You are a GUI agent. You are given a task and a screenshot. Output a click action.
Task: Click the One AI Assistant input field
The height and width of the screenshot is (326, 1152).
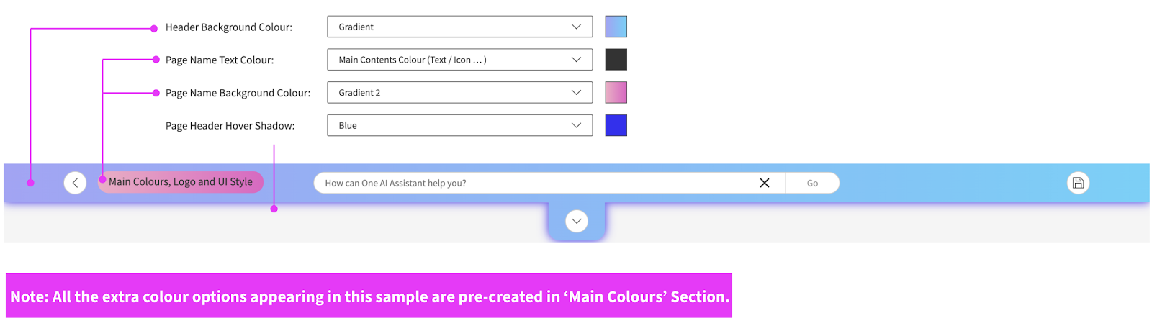tap(533, 183)
